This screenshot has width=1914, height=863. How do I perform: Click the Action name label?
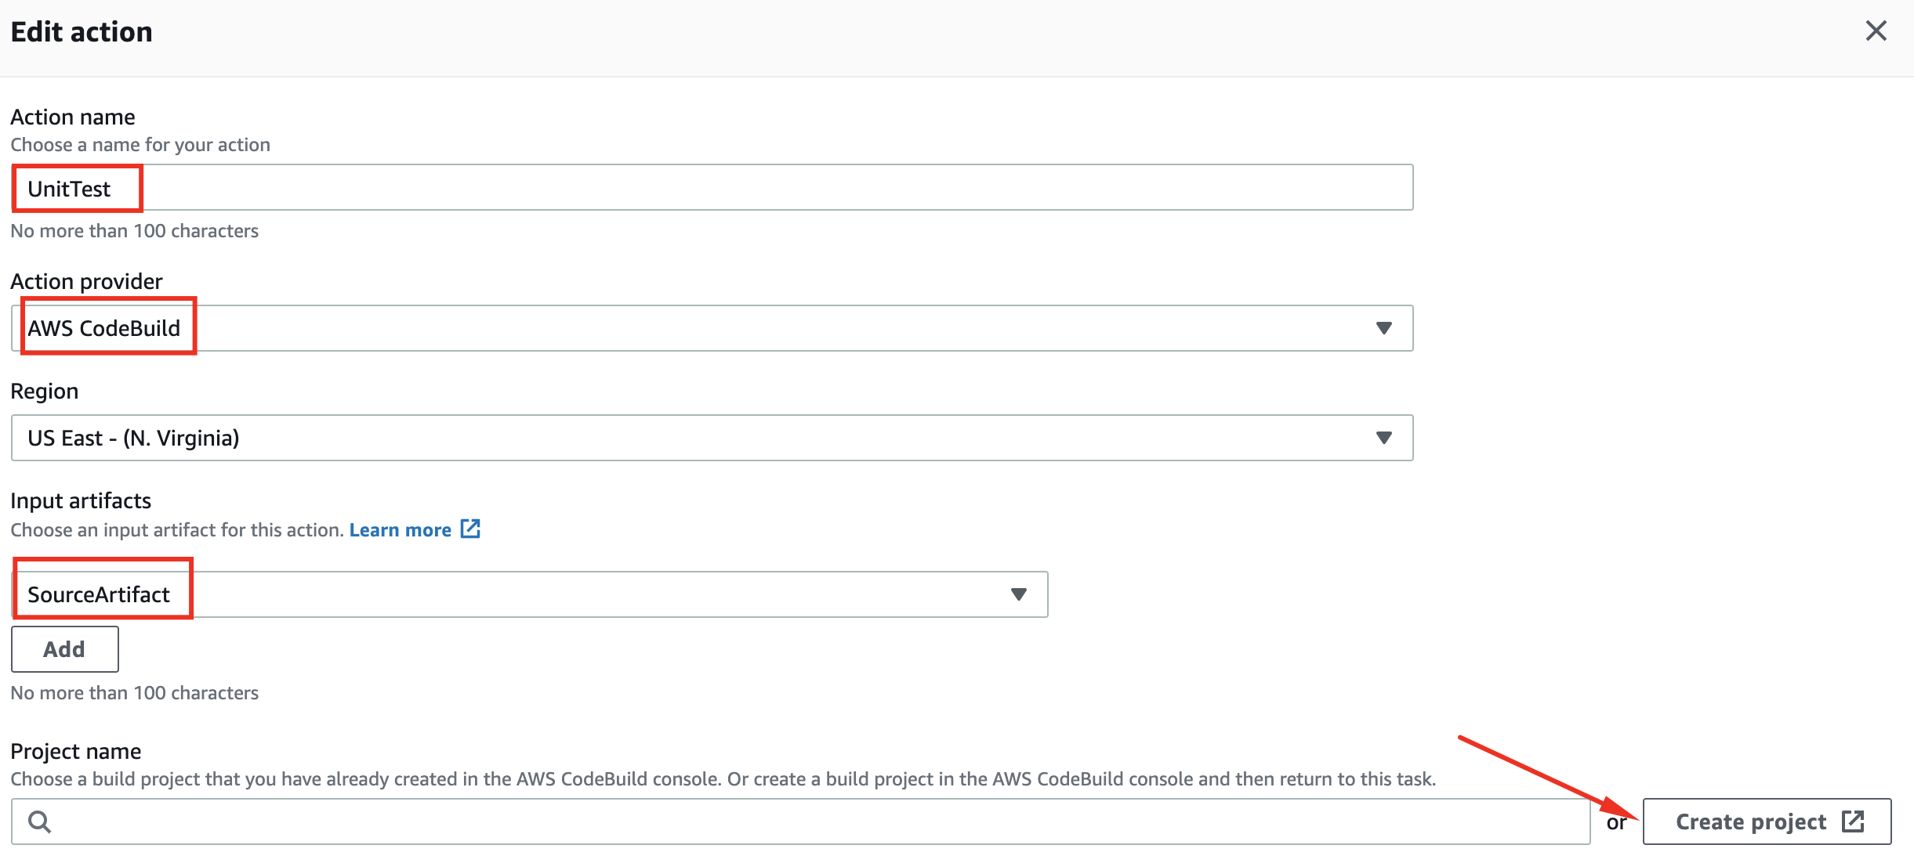pyautogui.click(x=73, y=117)
